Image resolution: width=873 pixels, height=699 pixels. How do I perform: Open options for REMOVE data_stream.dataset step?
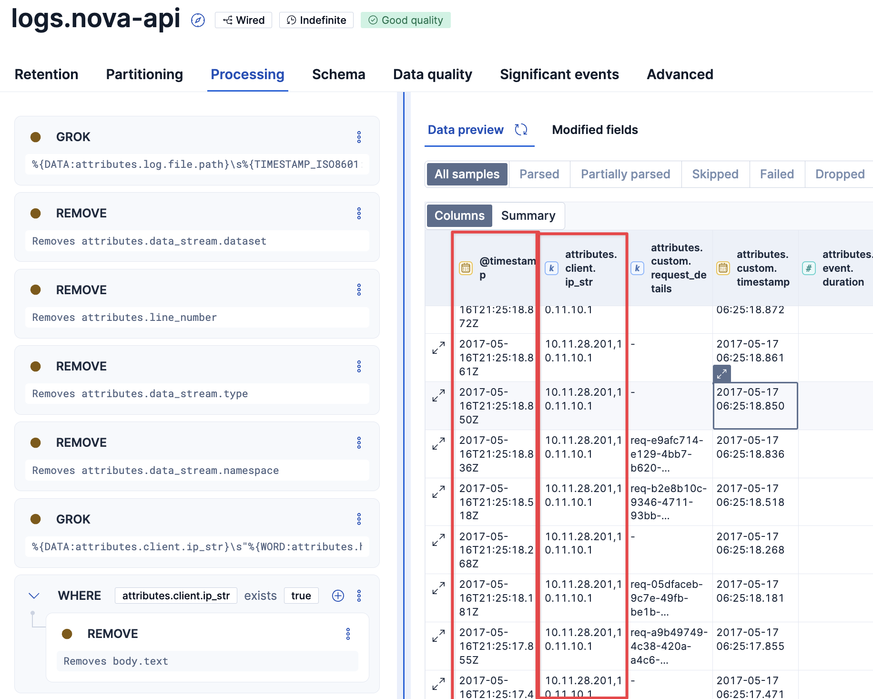pyautogui.click(x=359, y=214)
